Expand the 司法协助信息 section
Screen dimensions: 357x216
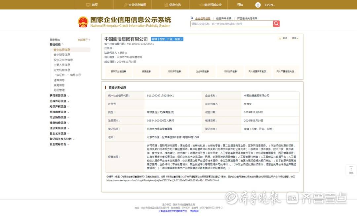59,117
